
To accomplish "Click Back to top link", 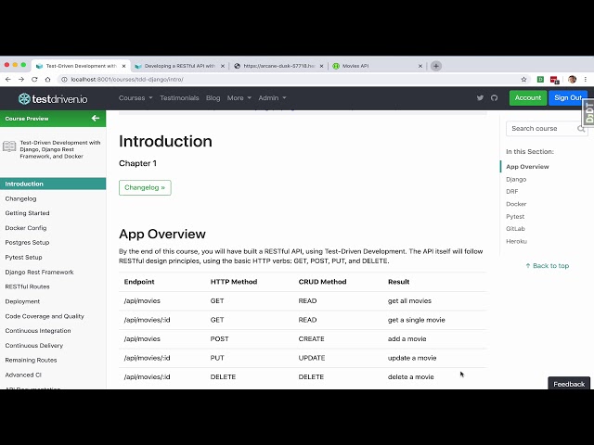I will [548, 266].
